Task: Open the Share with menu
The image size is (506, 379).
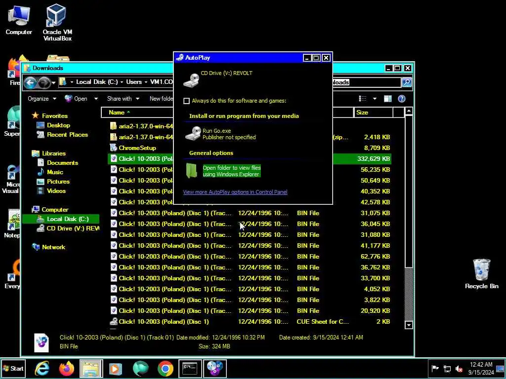Action: pos(123,99)
